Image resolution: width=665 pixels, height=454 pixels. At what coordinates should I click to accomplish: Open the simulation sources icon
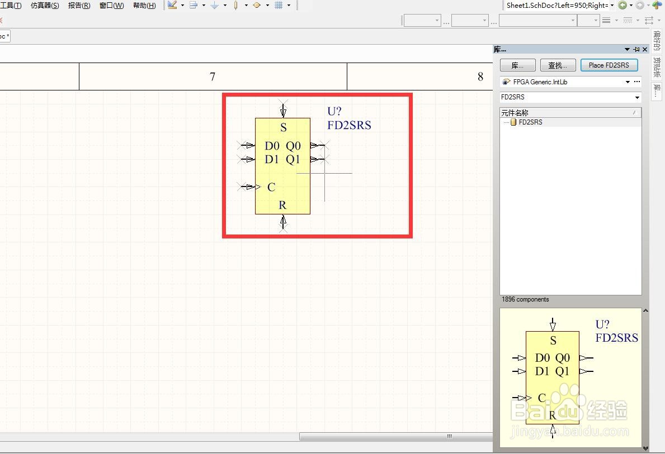click(x=257, y=5)
